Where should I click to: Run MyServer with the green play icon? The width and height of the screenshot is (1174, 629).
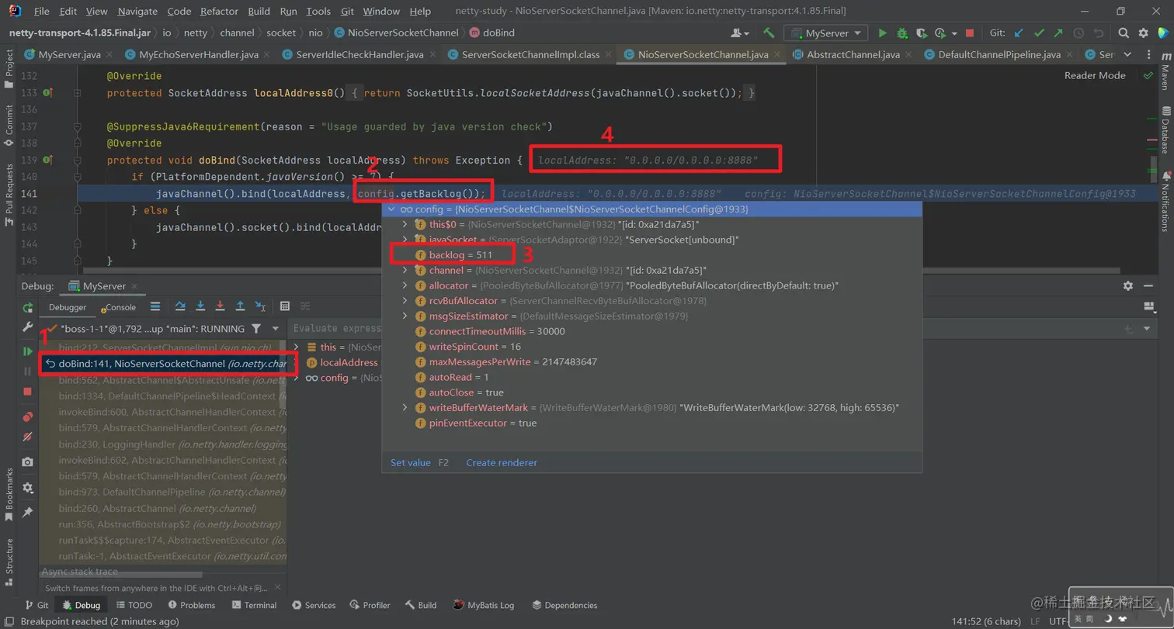pyautogui.click(x=882, y=33)
